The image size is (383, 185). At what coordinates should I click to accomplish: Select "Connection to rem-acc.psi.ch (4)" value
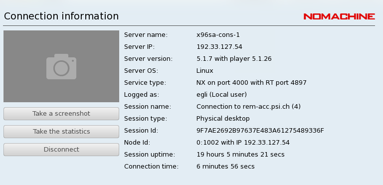248,107
